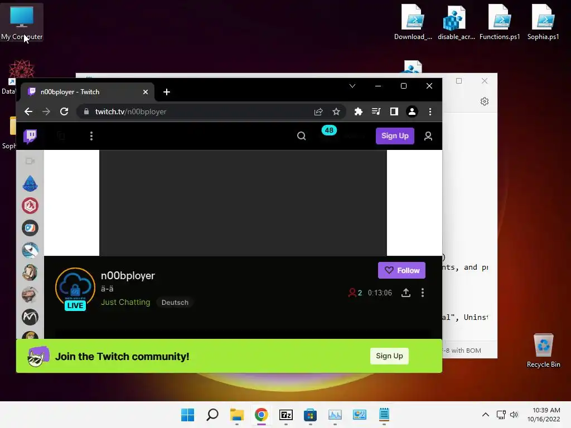This screenshot has height=428, width=571.
Task: Open the black M logo channel avatar
Action: coord(30,317)
